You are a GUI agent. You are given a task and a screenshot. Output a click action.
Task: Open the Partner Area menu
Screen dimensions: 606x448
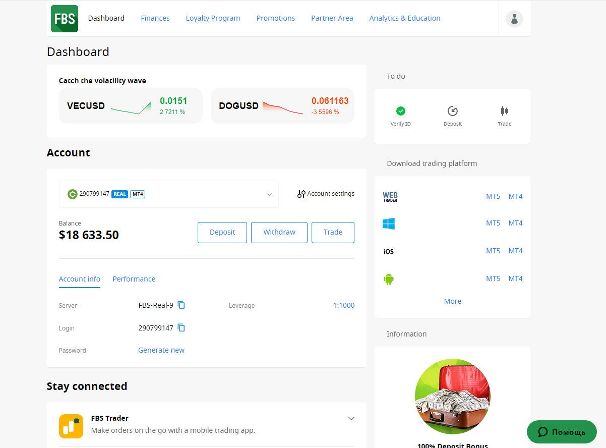point(332,18)
